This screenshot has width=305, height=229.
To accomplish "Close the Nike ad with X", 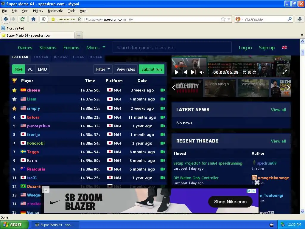I will (254, 191).
